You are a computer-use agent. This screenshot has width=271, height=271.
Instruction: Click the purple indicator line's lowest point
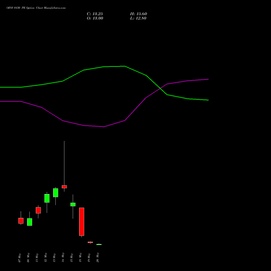104,127
